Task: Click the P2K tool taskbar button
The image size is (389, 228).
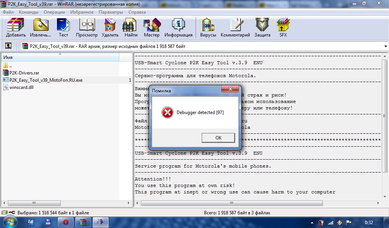Action: click(x=100, y=222)
